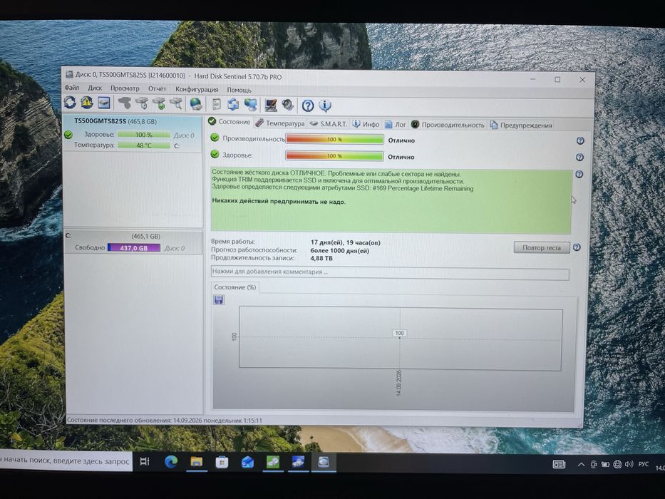This screenshot has height=499, width=665.
Task: Click the disk with green checkmark test icon
Action: (x=159, y=103)
